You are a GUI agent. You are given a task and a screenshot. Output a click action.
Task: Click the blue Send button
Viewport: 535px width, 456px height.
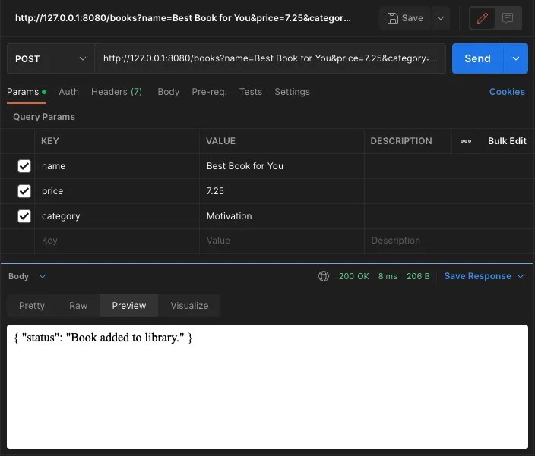click(477, 58)
